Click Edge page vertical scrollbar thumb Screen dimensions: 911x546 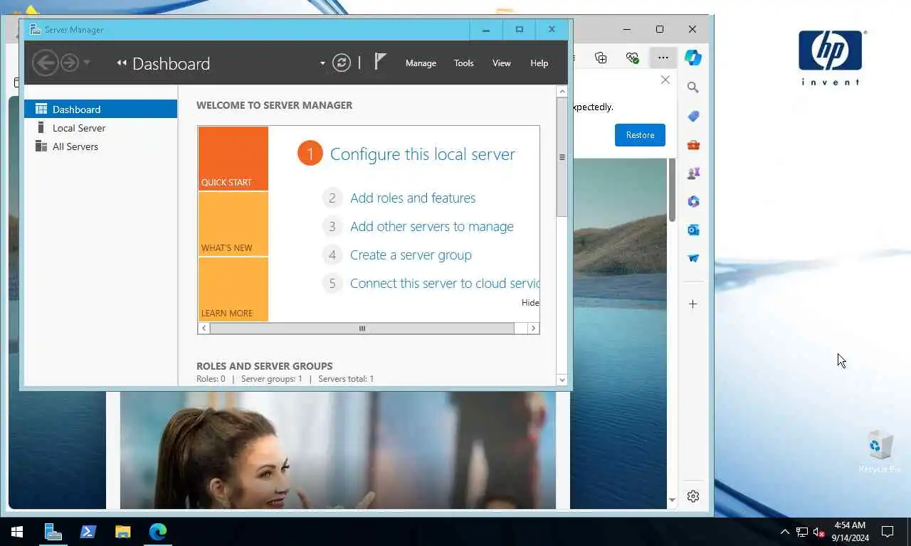672,190
